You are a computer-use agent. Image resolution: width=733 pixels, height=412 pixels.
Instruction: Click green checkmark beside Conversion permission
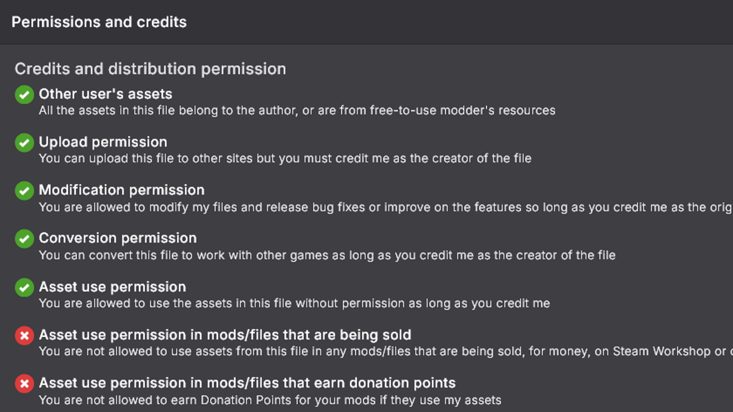(24, 239)
